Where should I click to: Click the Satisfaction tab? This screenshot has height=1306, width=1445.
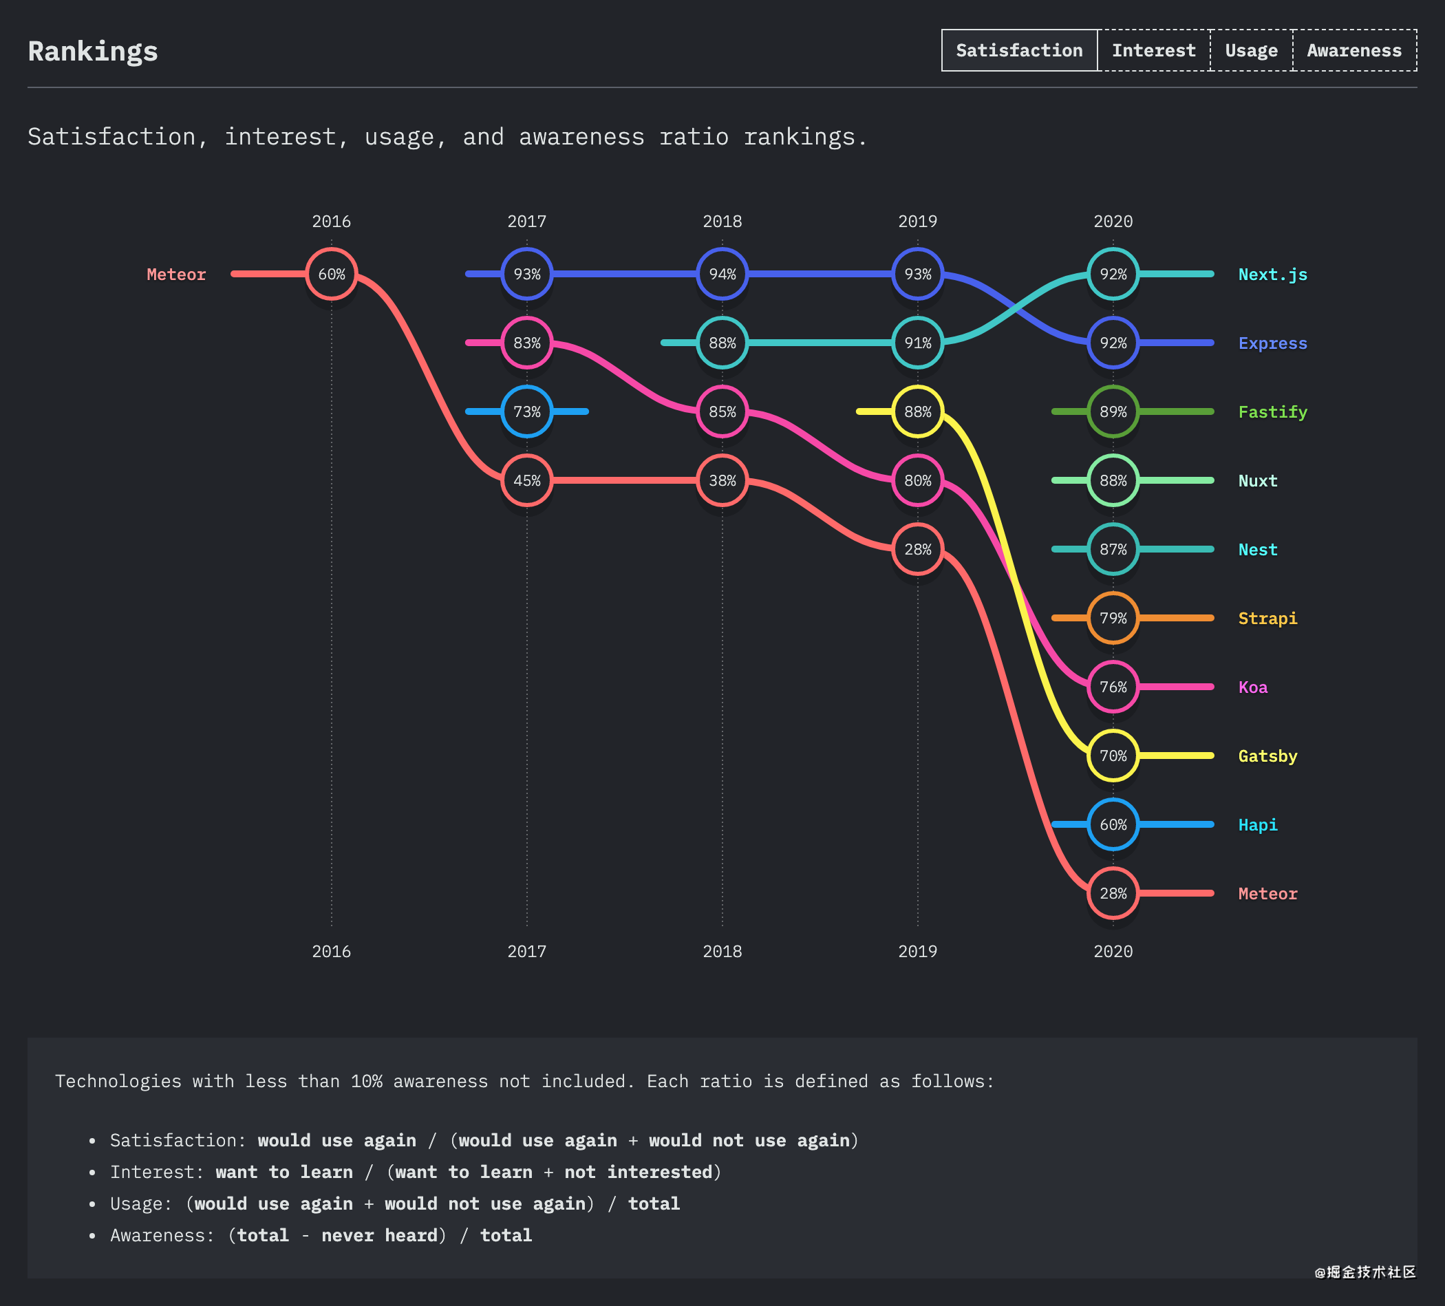coord(1018,50)
